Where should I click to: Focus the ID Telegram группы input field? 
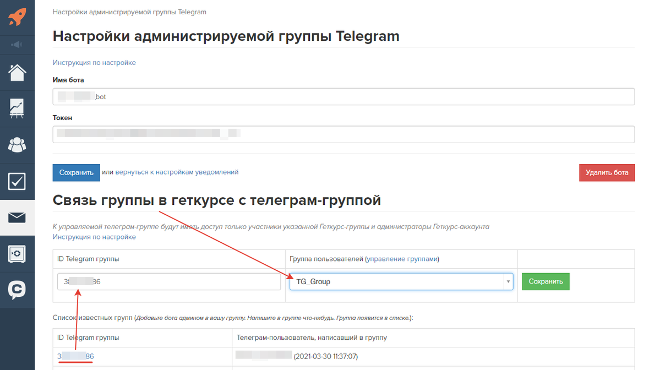click(169, 281)
